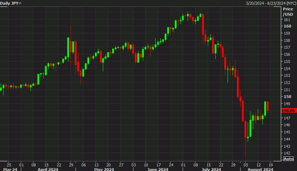This screenshot has height=171, width=297.
Task: Click the 145 price axis label
Action: coord(287,132)
